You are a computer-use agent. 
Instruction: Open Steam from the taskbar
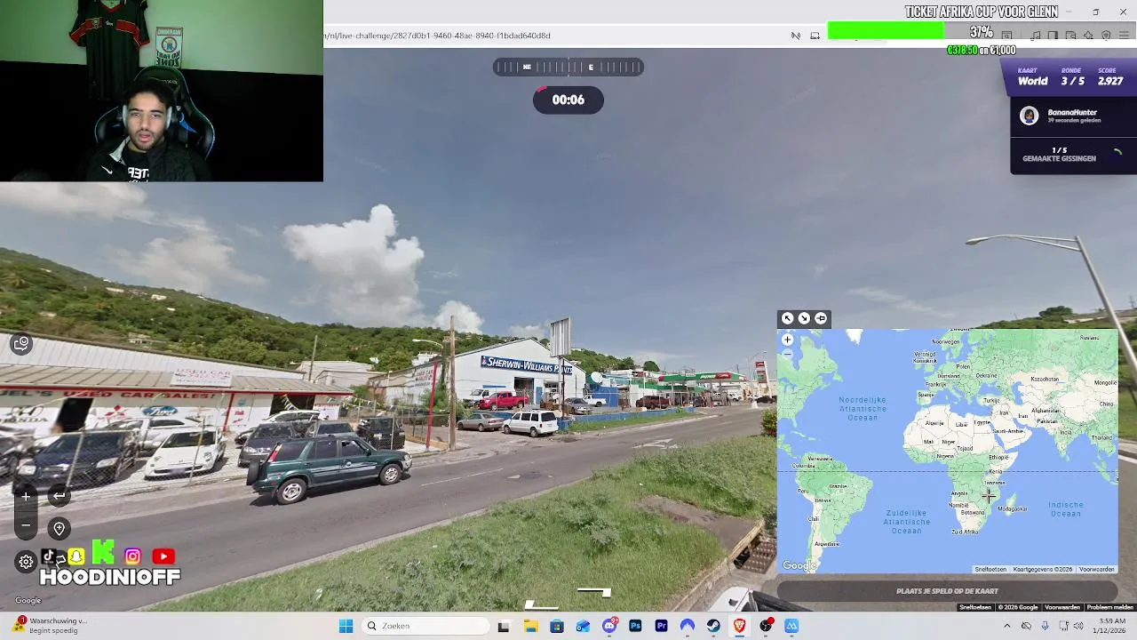(x=713, y=626)
